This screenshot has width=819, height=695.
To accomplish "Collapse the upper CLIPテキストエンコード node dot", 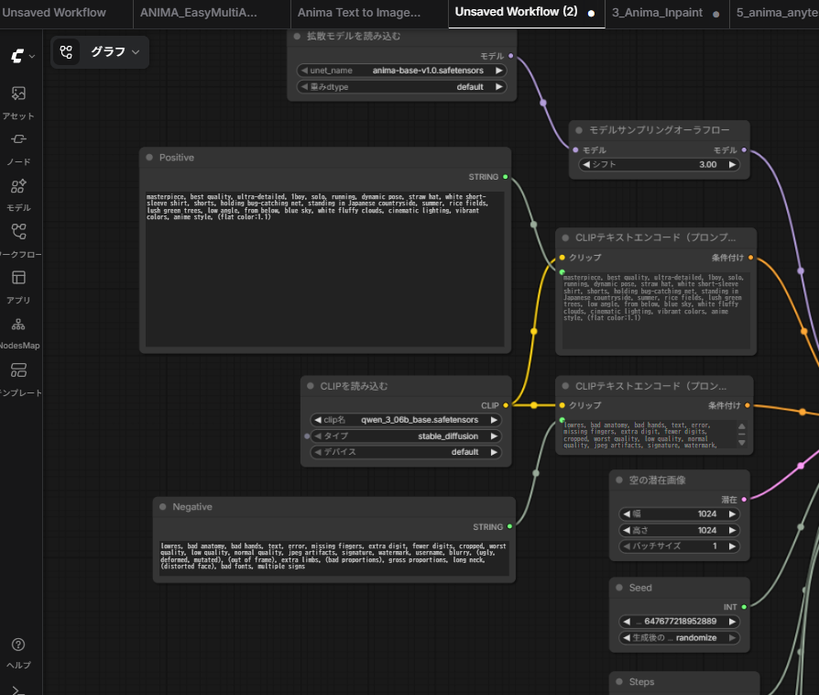I will coord(565,237).
